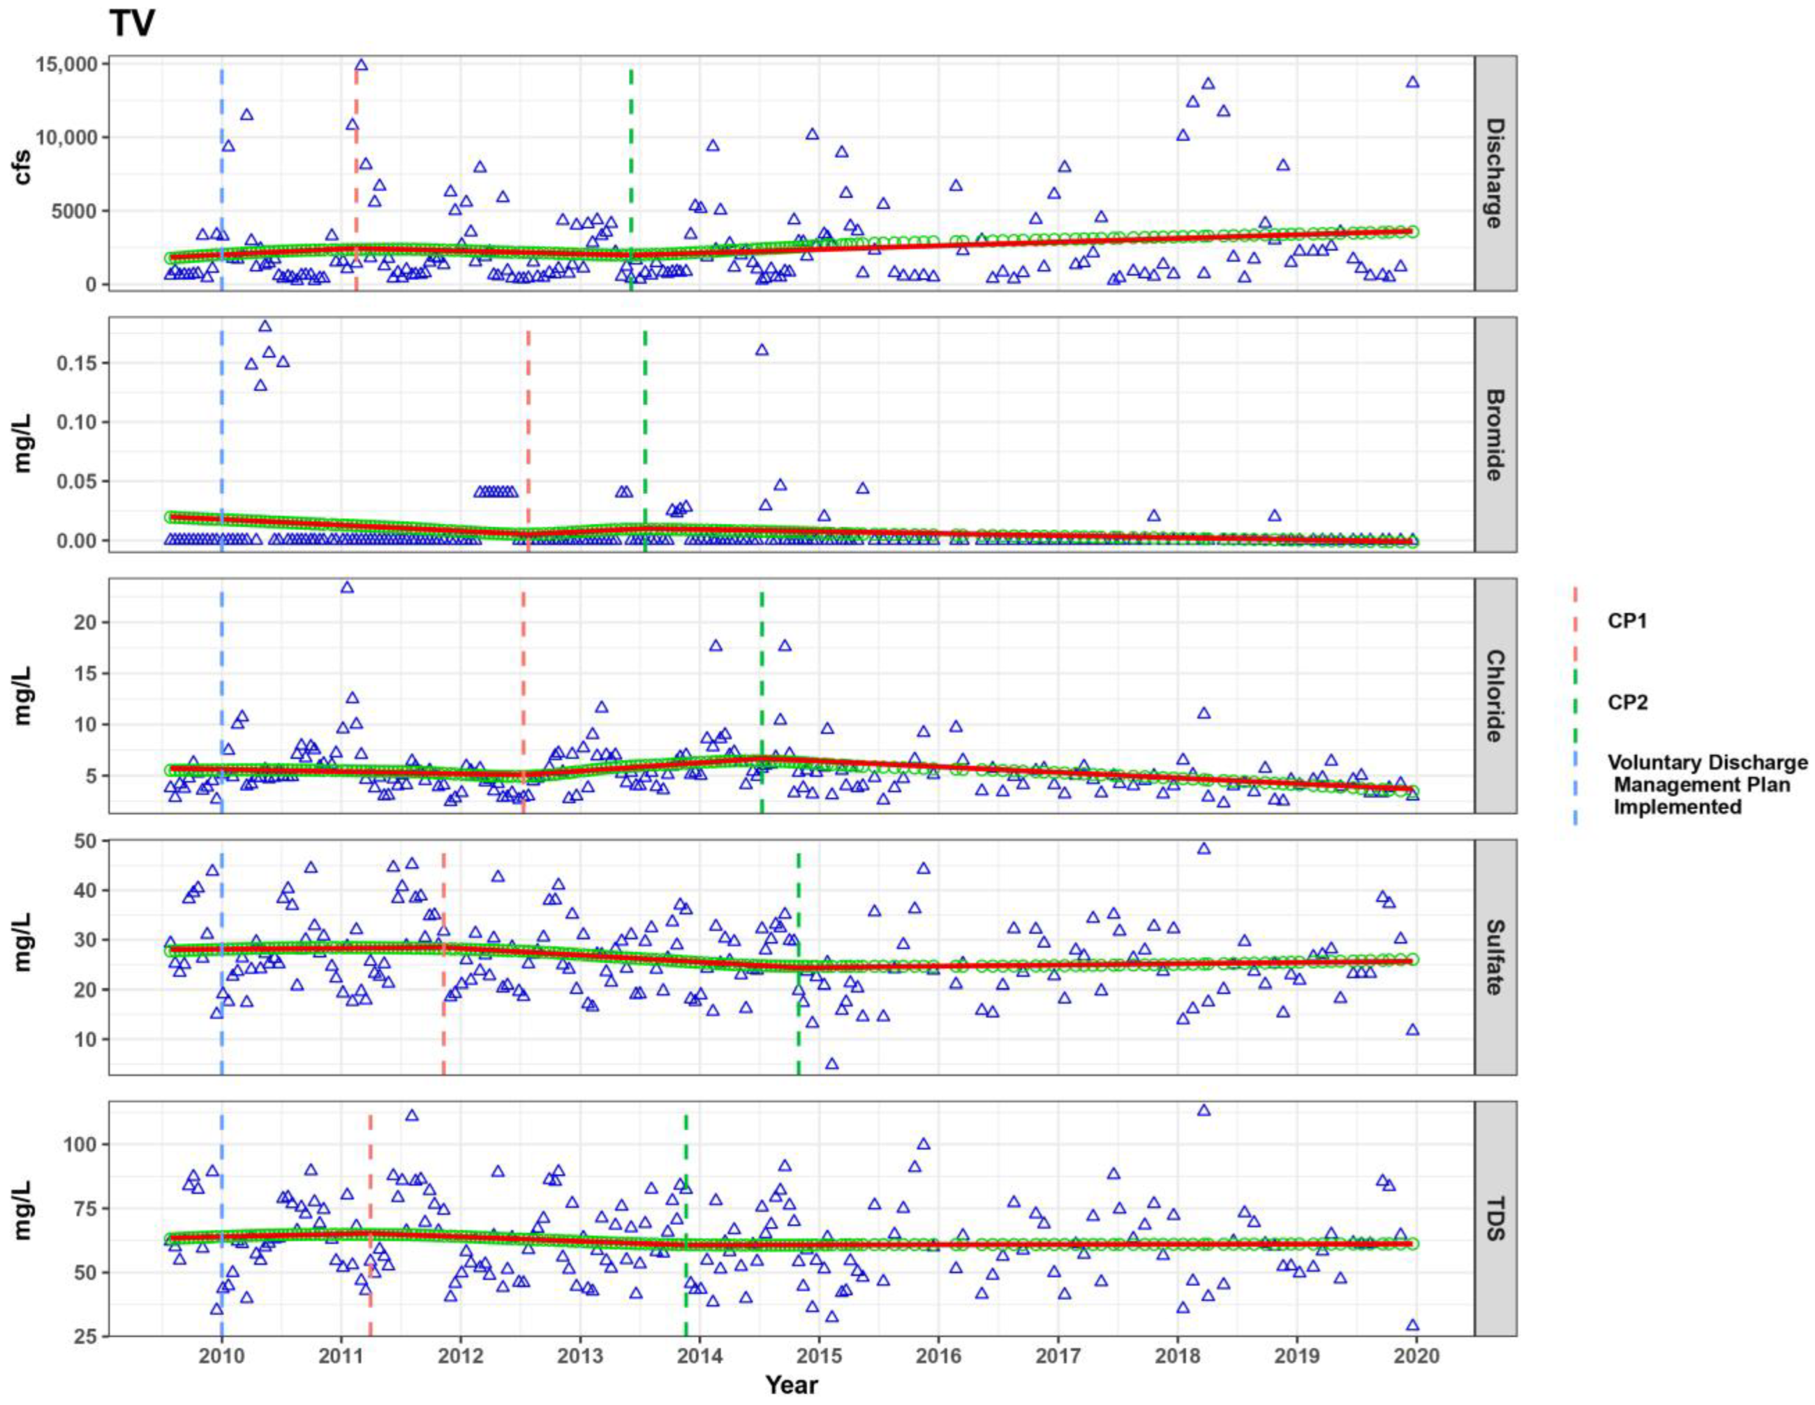Click the highest chloride triangle near 2011
This screenshot has width=1815, height=1405.
(x=348, y=587)
